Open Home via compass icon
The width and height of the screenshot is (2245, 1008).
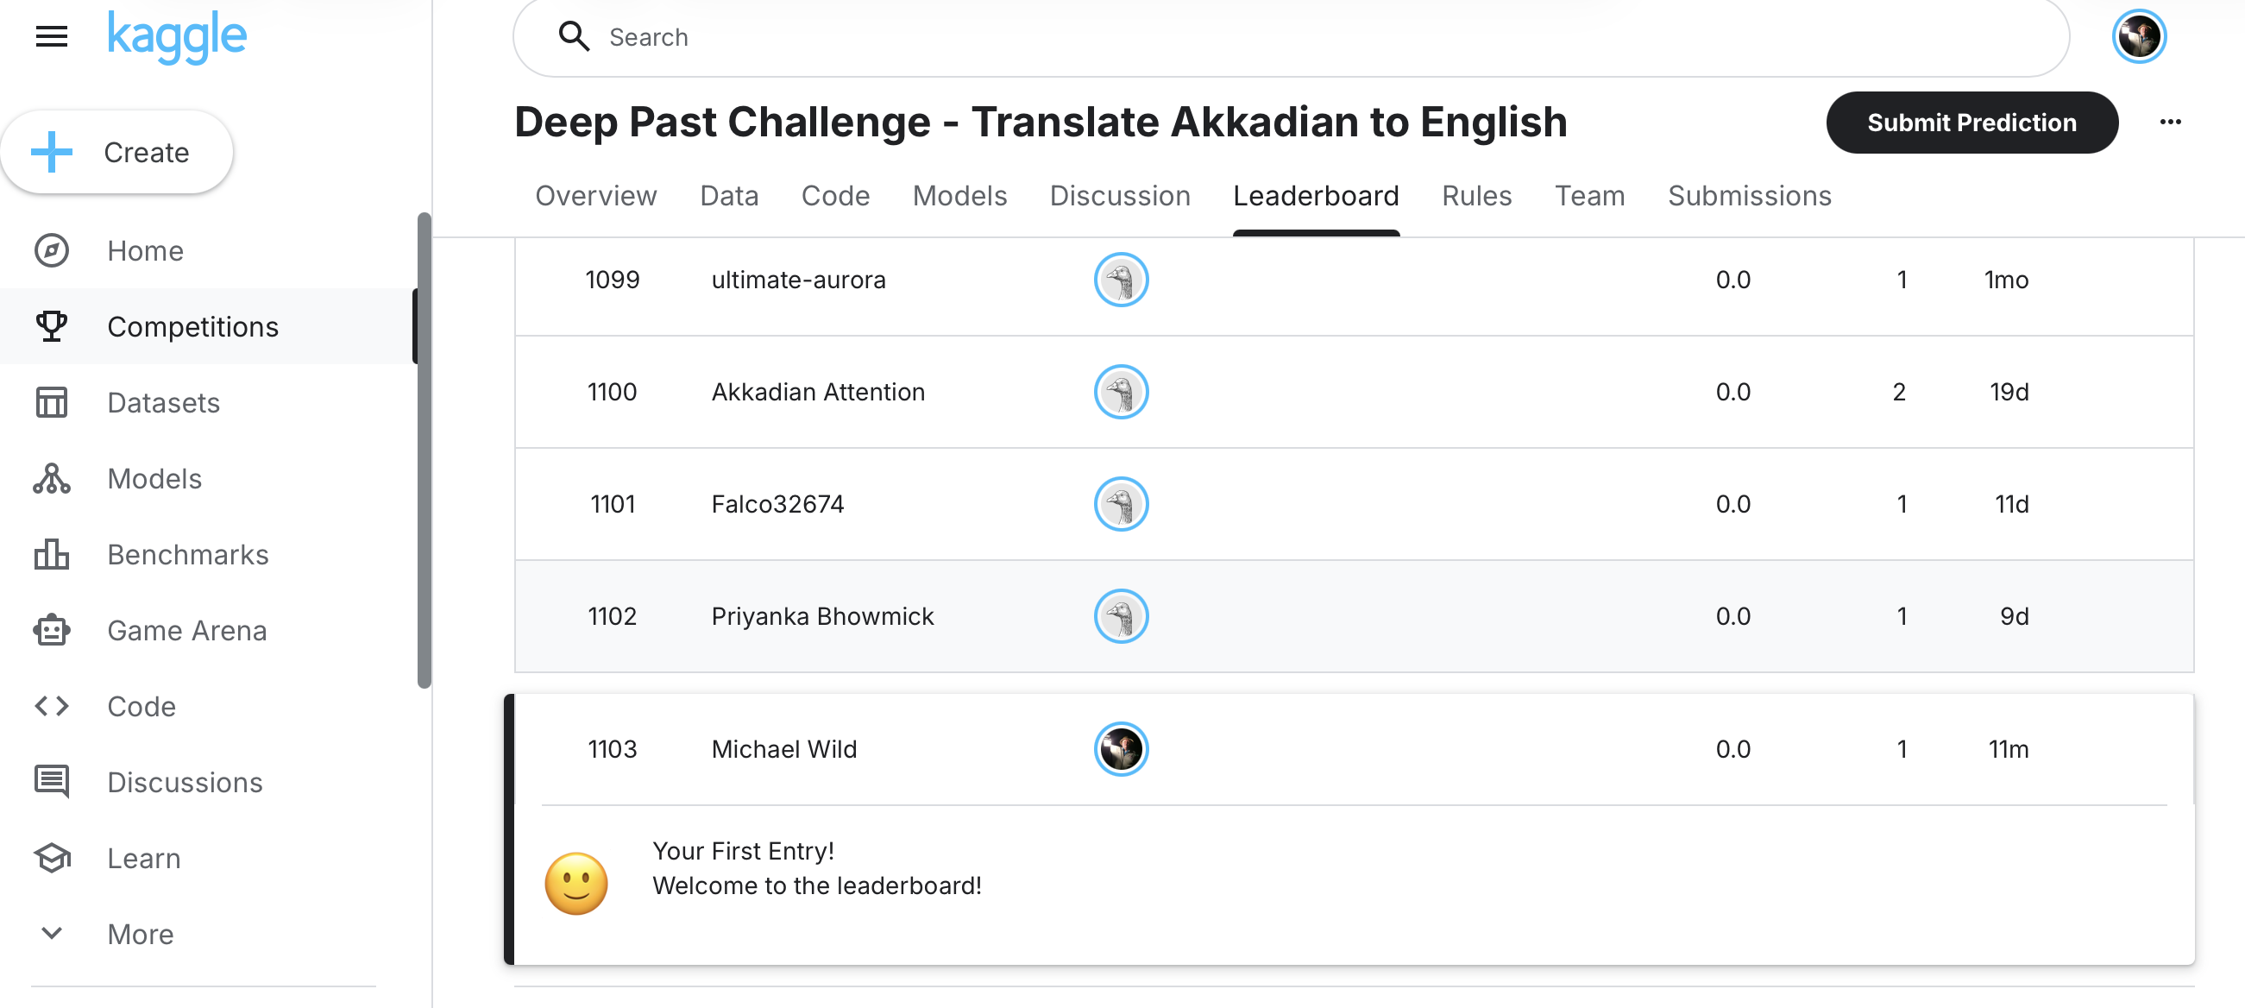click(x=52, y=251)
